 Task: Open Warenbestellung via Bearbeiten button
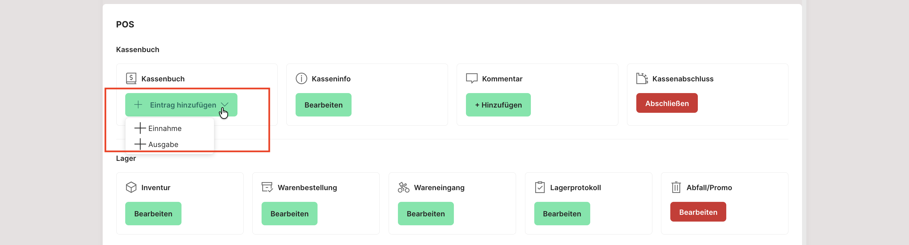click(x=289, y=214)
